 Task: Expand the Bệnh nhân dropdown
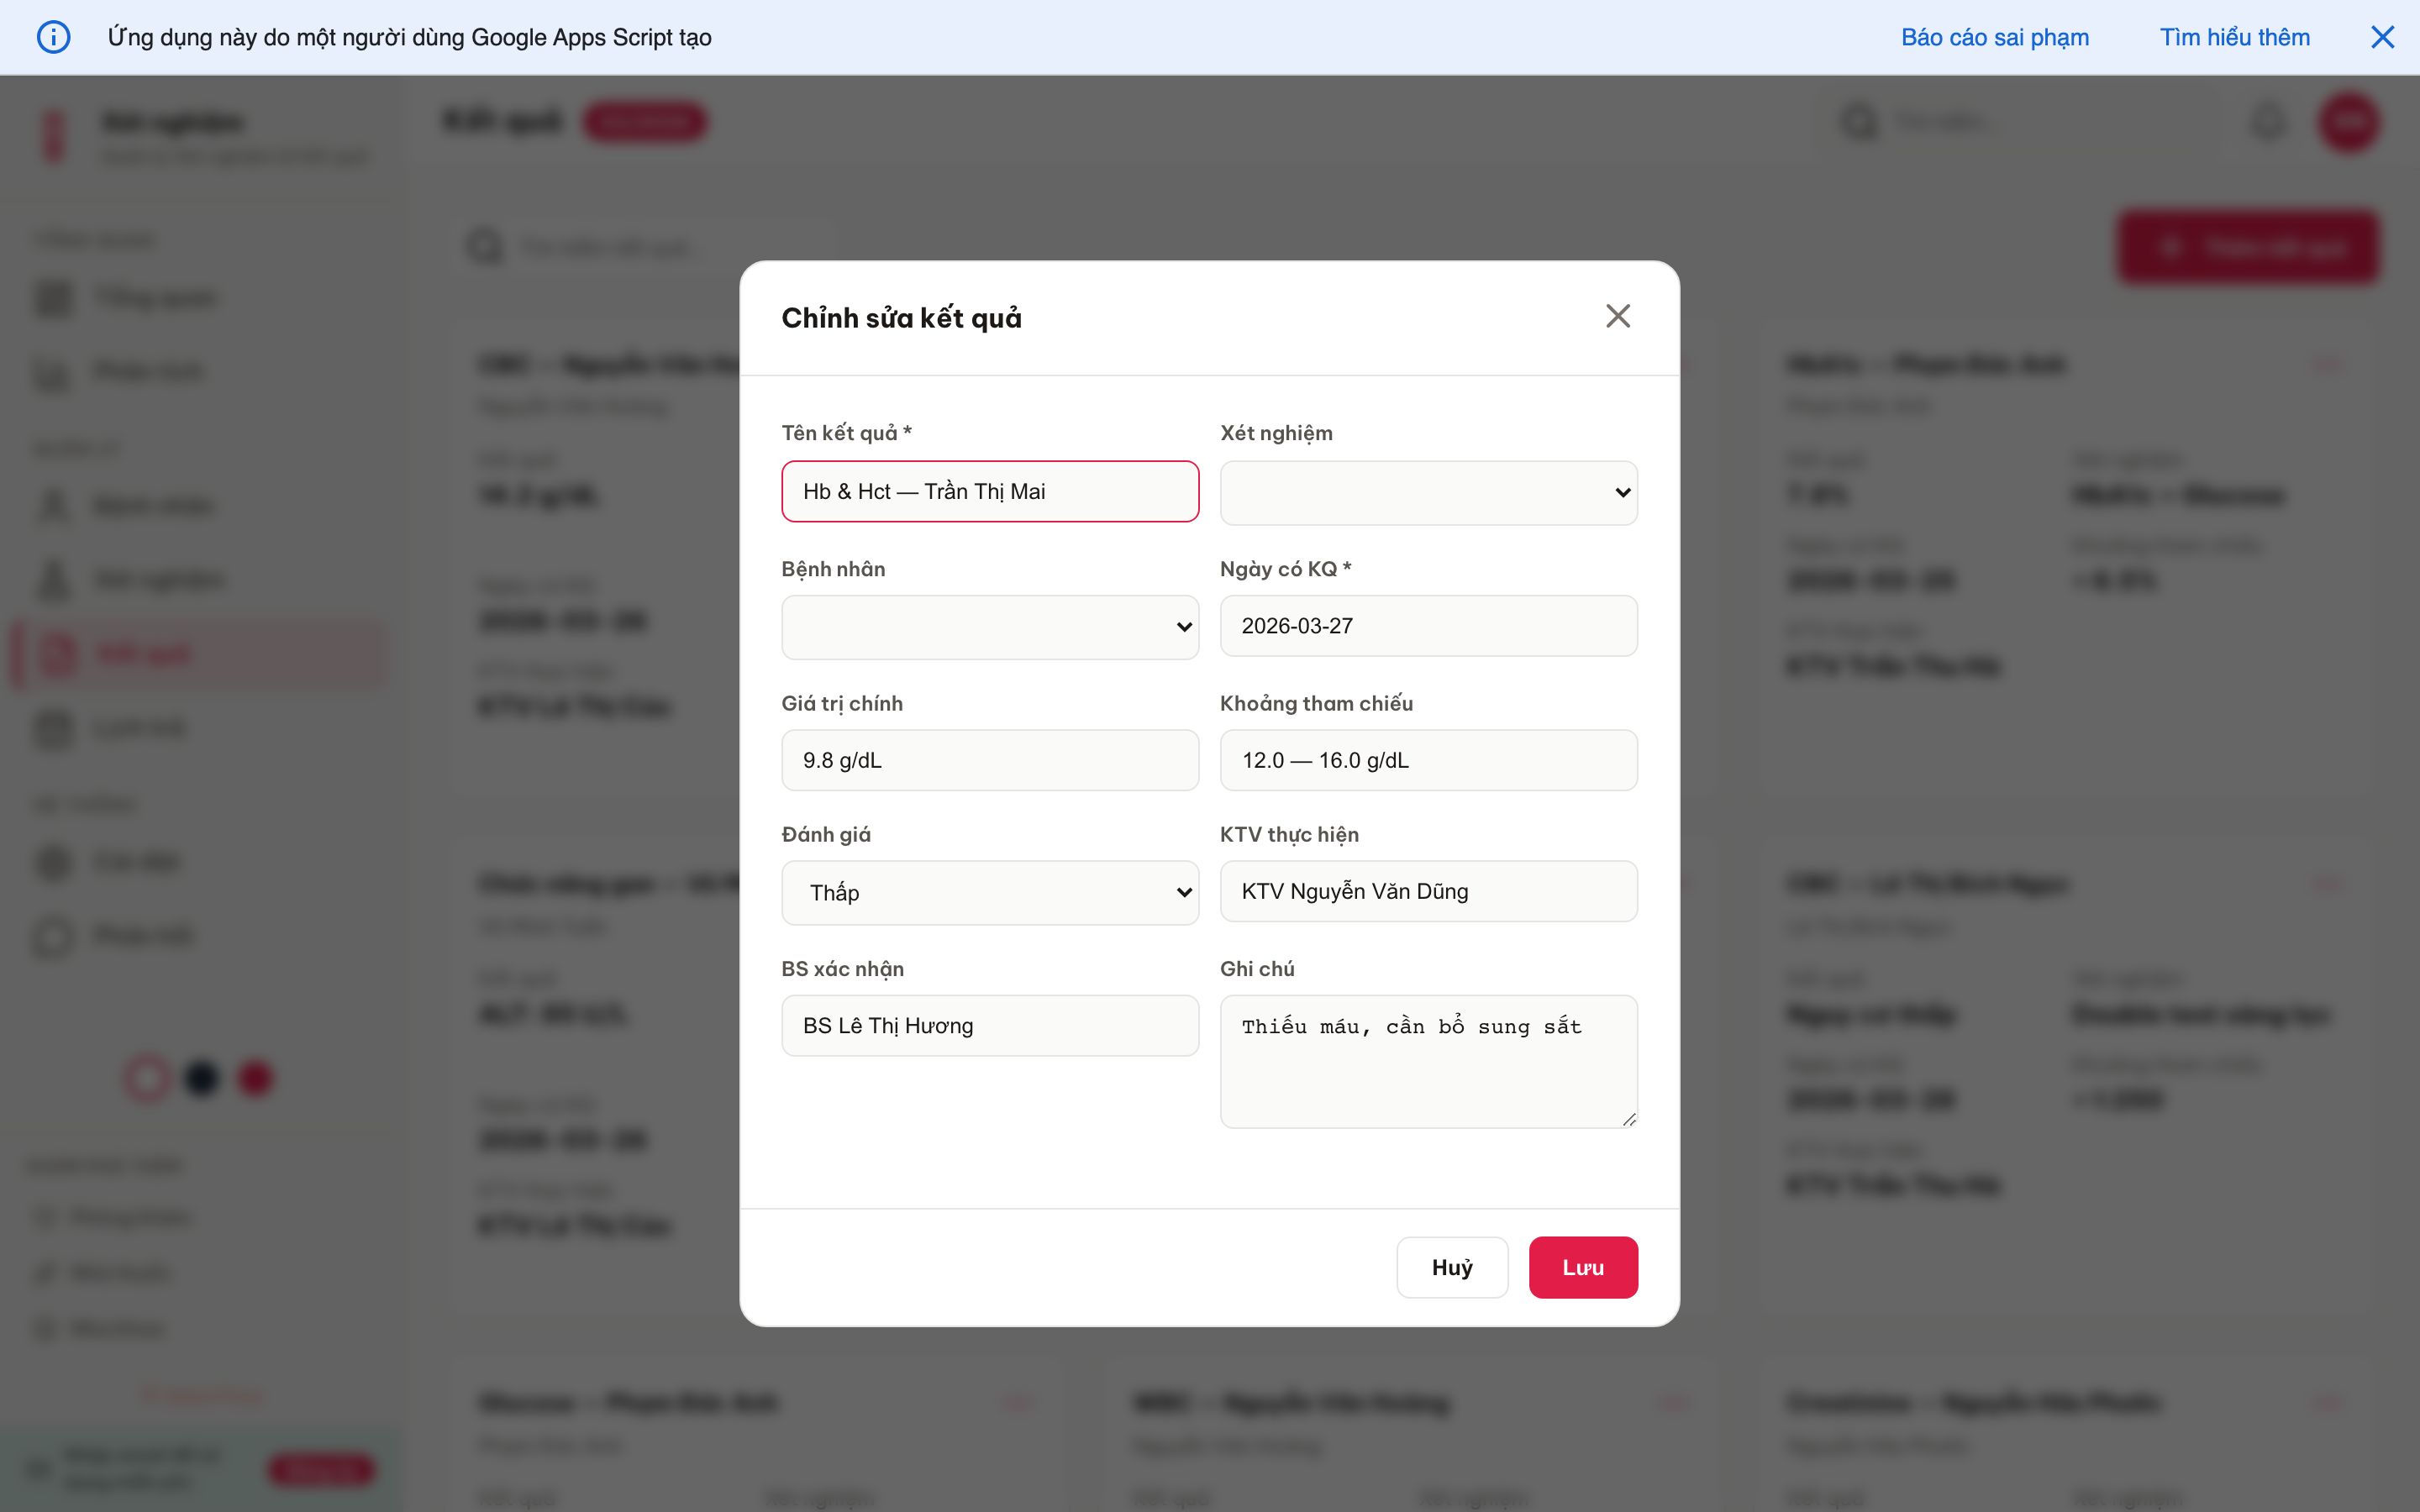click(989, 627)
